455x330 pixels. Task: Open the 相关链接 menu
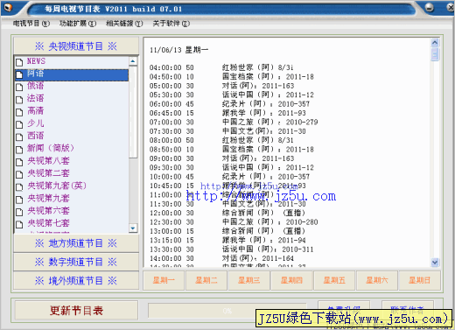tap(124, 24)
